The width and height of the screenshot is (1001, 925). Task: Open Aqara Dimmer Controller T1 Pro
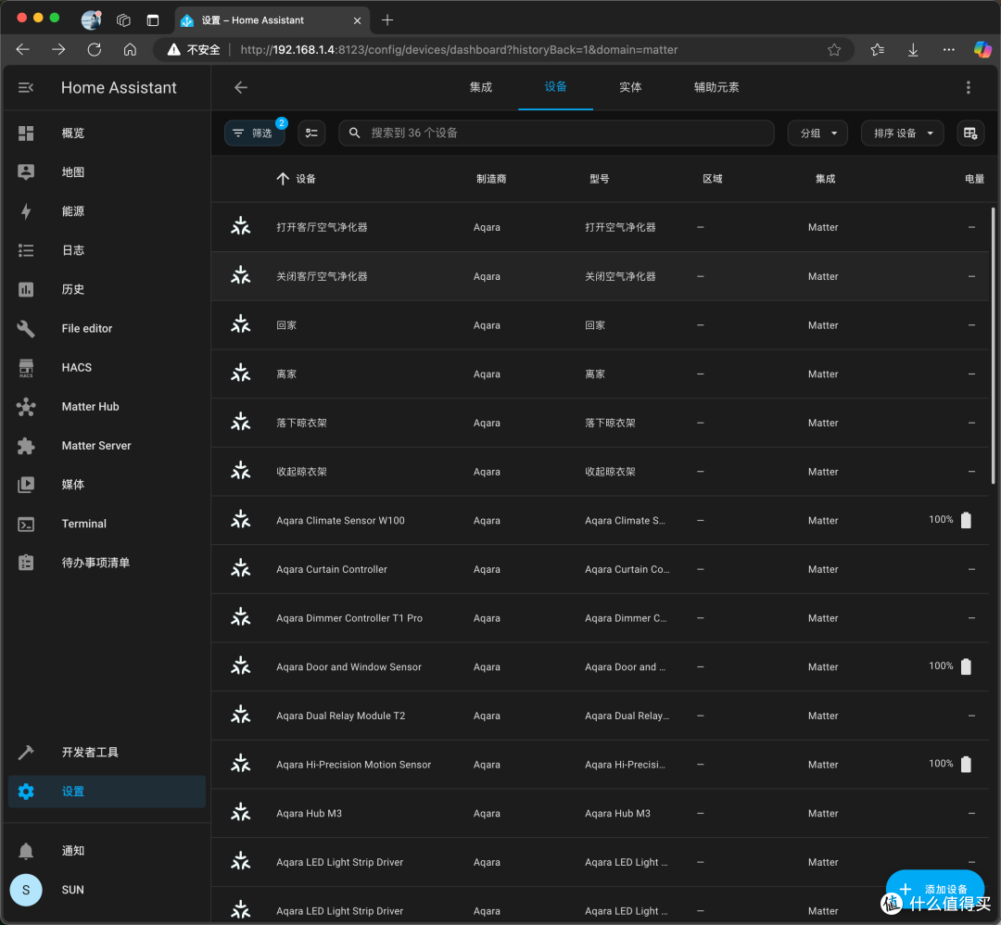(600, 618)
